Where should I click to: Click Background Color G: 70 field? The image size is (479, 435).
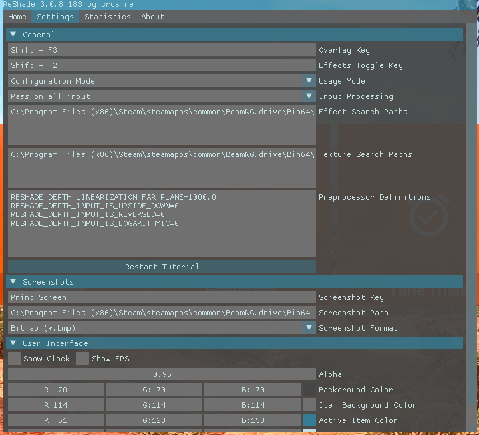tap(154, 390)
